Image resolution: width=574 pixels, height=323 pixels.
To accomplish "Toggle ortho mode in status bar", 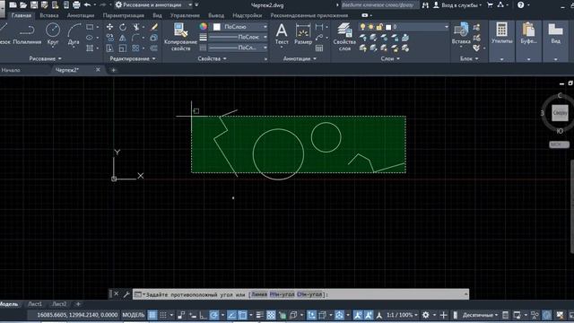I will coord(204,315).
